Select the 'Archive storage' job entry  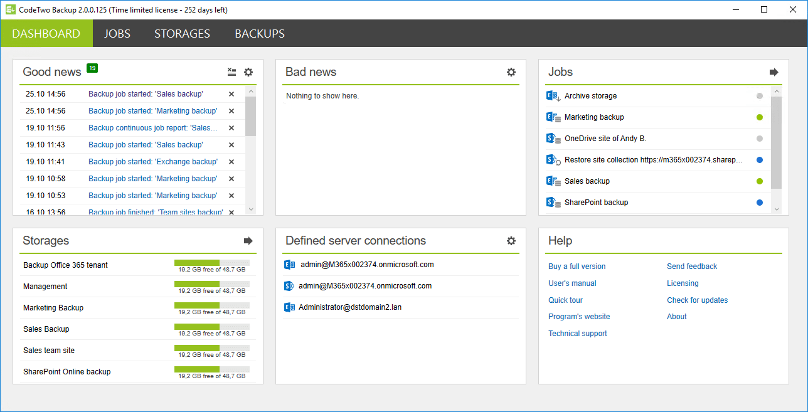(x=590, y=96)
